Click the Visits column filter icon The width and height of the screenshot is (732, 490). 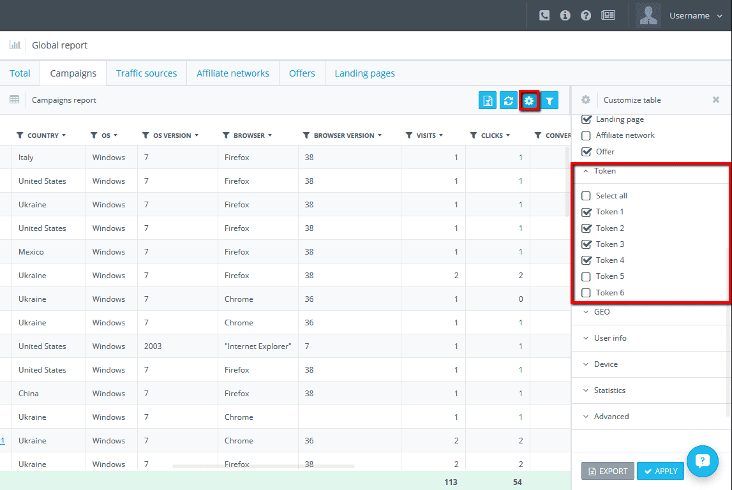pos(409,135)
